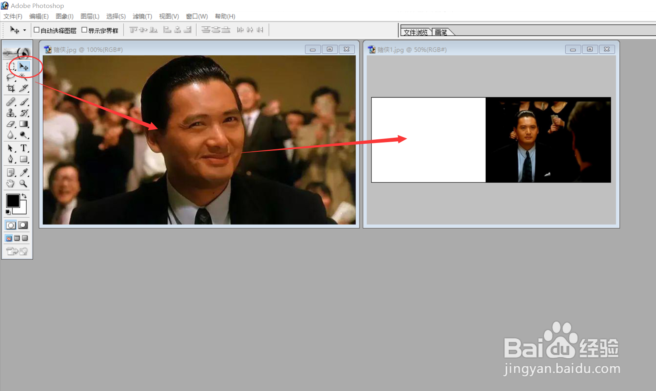This screenshot has height=391, width=656.
Task: Select the Hand tool
Action: click(11, 184)
